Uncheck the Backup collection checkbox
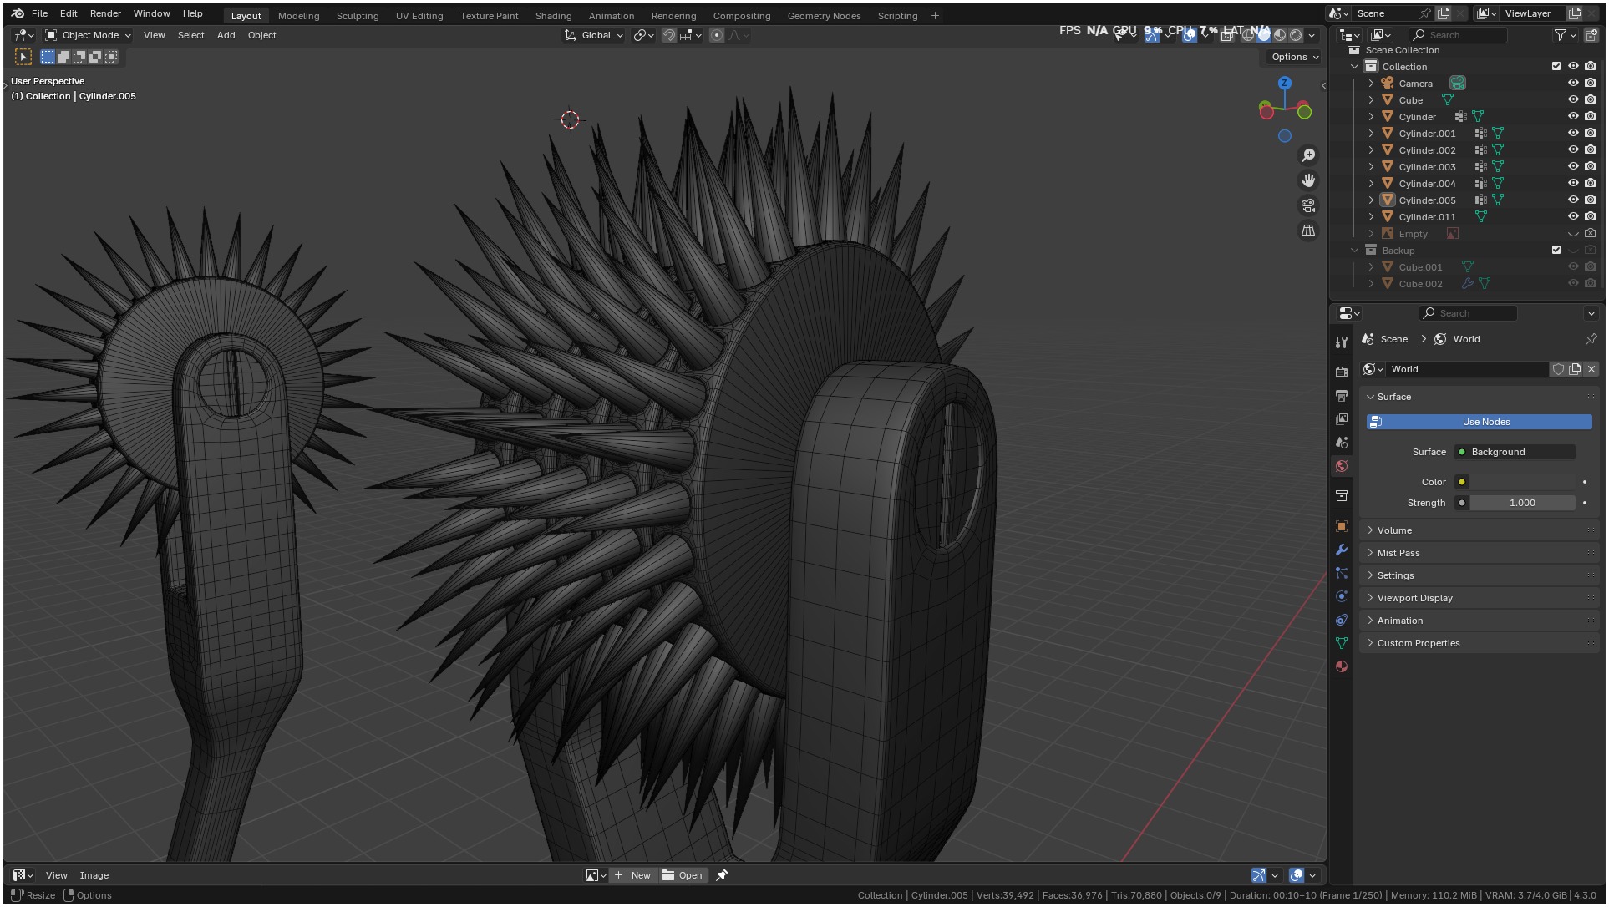The height and width of the screenshot is (907, 1609). point(1556,250)
